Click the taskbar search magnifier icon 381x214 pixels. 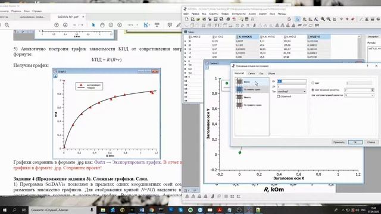14,210
